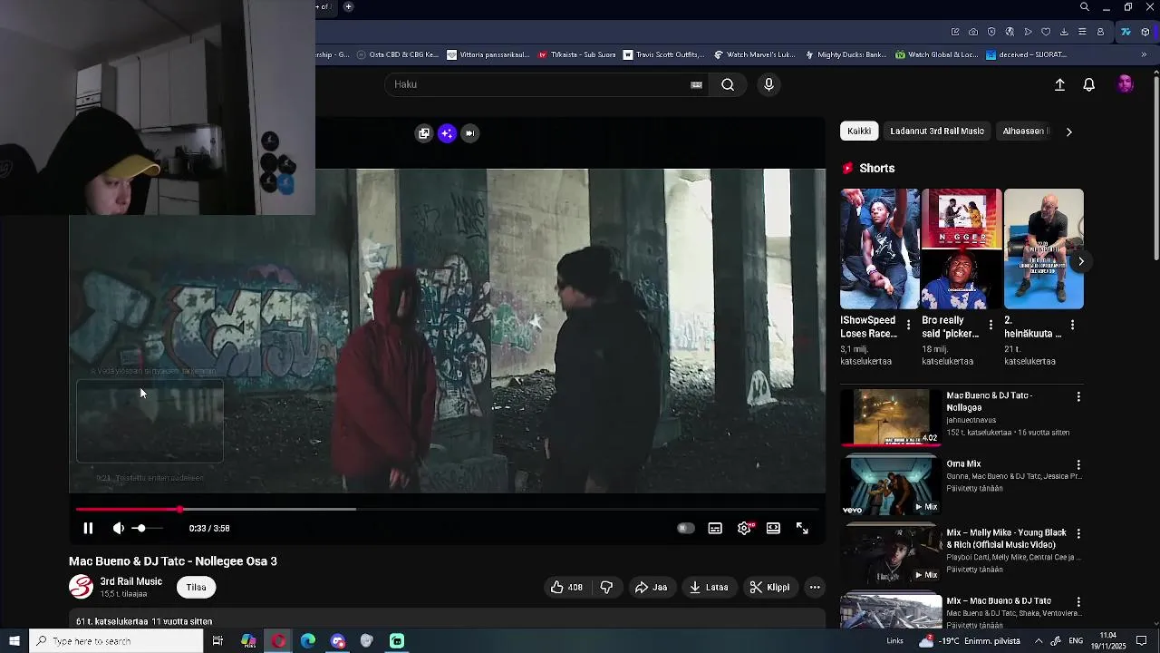This screenshot has height=653, width=1160.
Task: Open the browser extensions cube icon
Action: (x=1145, y=32)
